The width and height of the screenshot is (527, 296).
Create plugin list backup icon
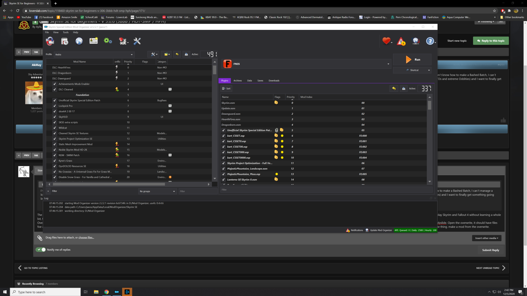point(404,88)
